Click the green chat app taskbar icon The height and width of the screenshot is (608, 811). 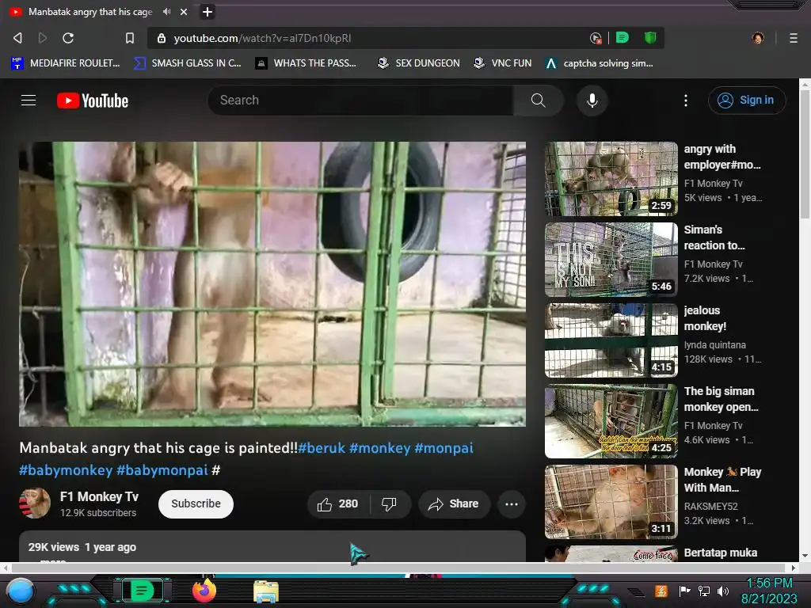pos(142,590)
